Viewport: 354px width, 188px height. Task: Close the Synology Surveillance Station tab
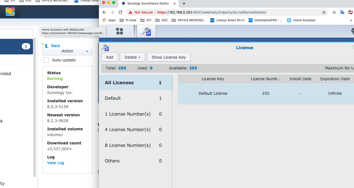tap(174, 4)
